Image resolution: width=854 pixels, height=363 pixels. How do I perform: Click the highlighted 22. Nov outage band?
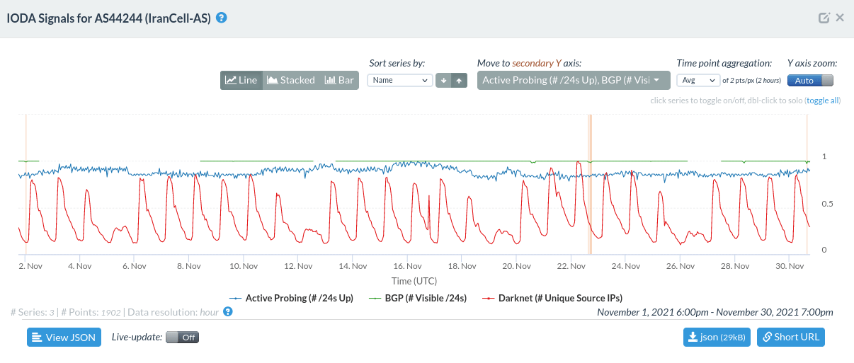coord(589,184)
